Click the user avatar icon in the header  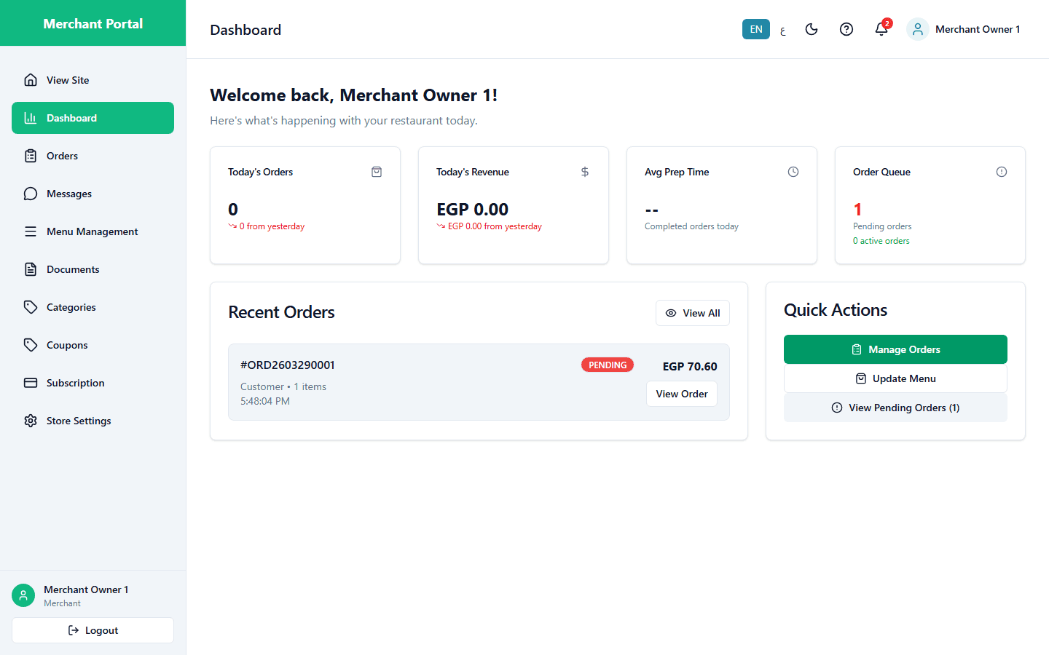[x=918, y=29]
